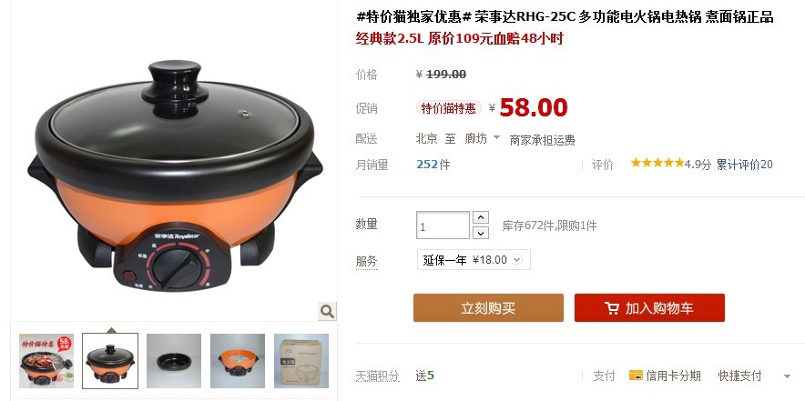Select the selected pot with lid thumbnail
This screenshot has height=401, width=805.
point(110,361)
